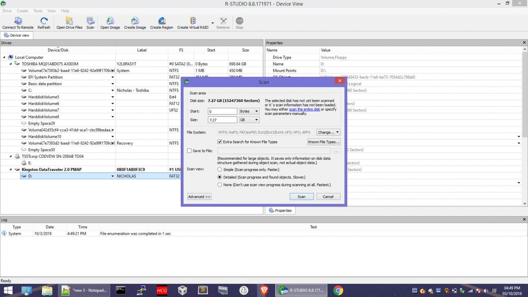
Task: Enable the Save to File checkbox
Action: (189, 151)
